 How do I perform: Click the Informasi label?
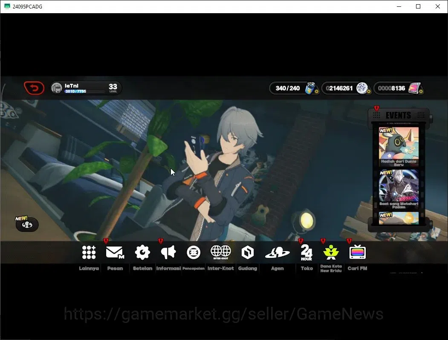coord(168,269)
